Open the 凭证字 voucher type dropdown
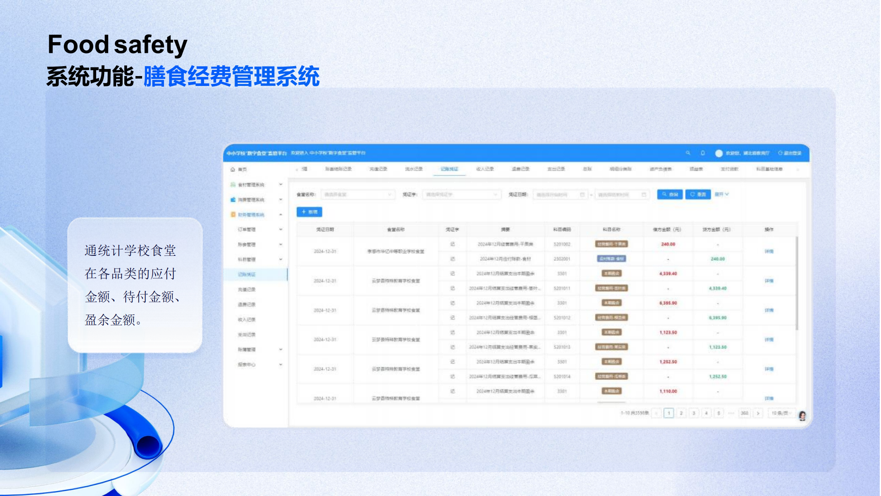This screenshot has width=881, height=496. (461, 195)
